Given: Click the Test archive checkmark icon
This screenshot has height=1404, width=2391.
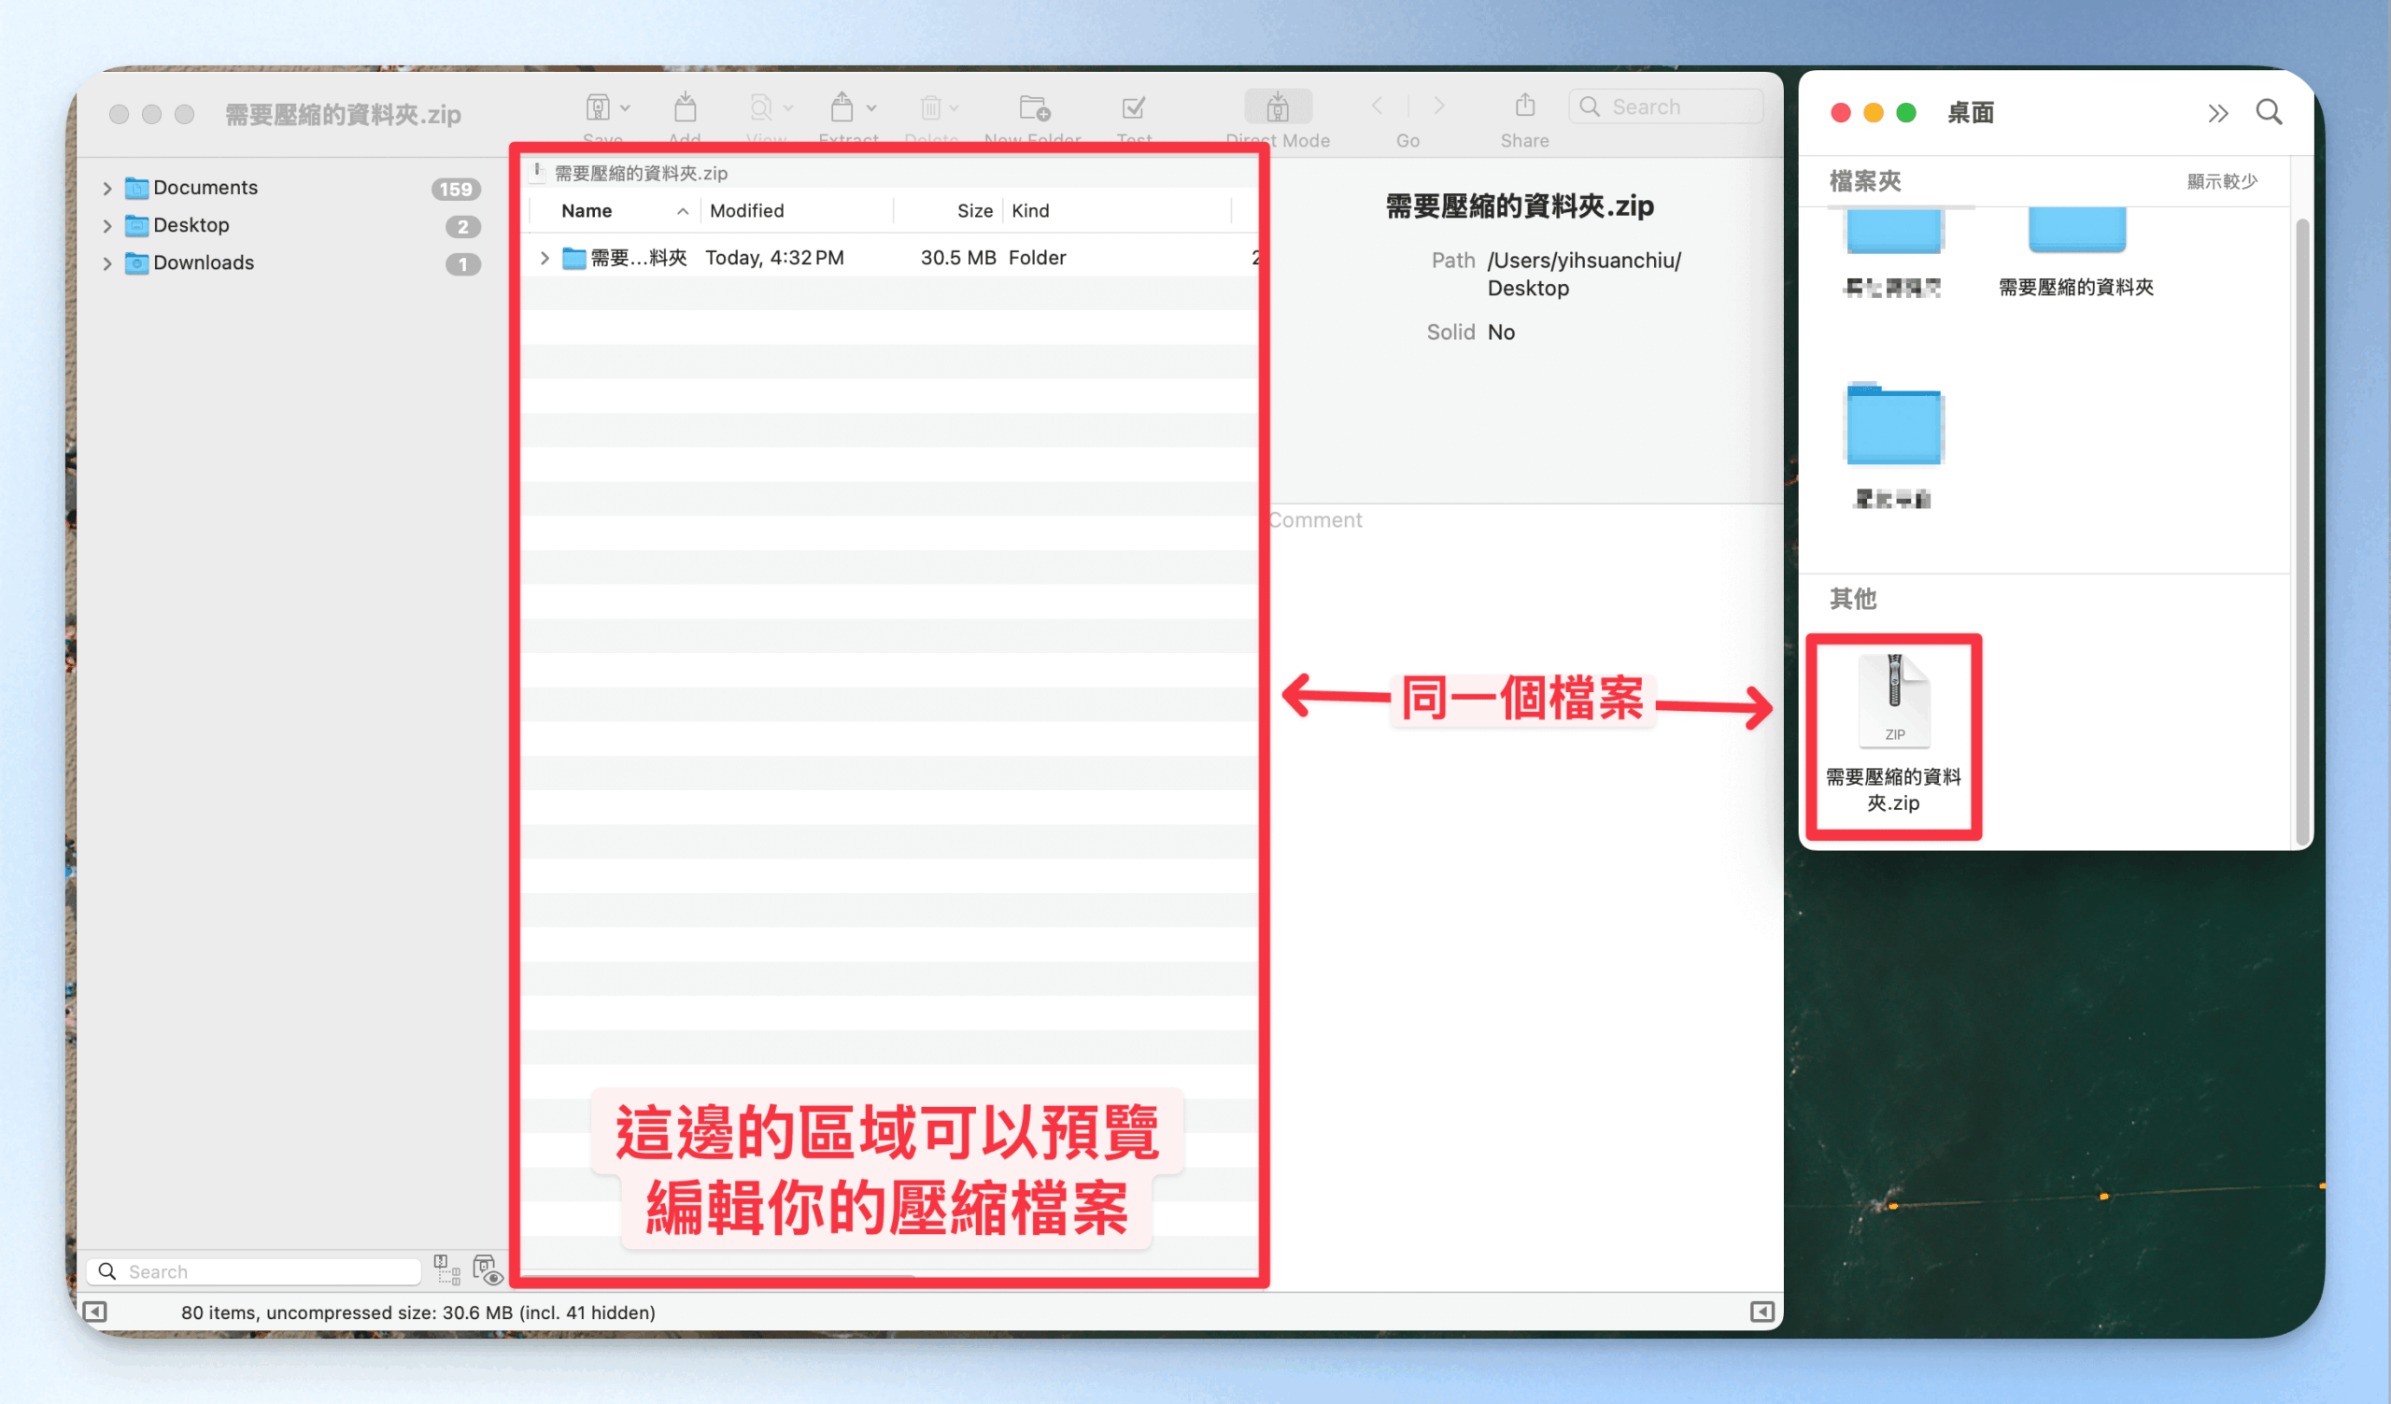Looking at the screenshot, I should pyautogui.click(x=1133, y=108).
